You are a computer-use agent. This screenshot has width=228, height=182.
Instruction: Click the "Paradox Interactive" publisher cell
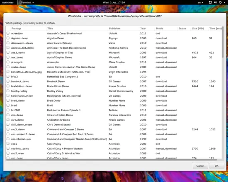point(120,115)
